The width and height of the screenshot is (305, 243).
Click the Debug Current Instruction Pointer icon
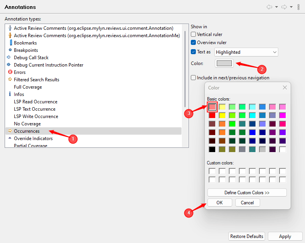click(9, 65)
